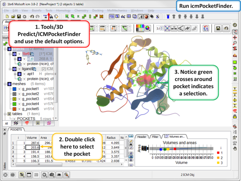The height and width of the screenshot is (181, 241).
Task: Click the ribbon display tab below workspace tree
Action: pyautogui.click(x=16, y=123)
